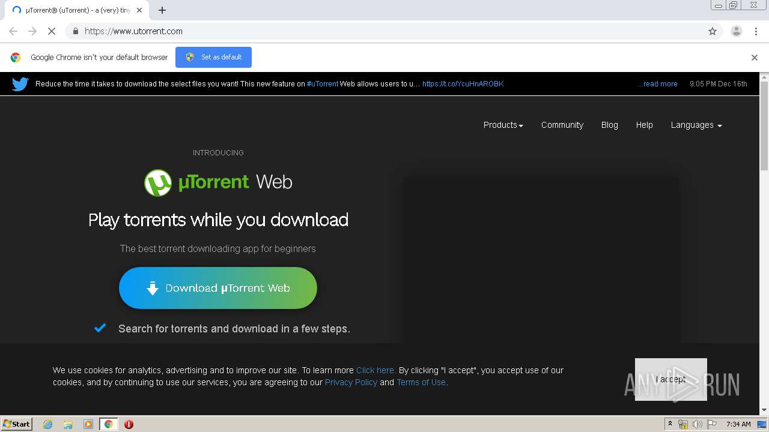This screenshot has height=432, width=769.
Task: Click the blue checkmark beside Search for torrents
Action: (x=100, y=328)
